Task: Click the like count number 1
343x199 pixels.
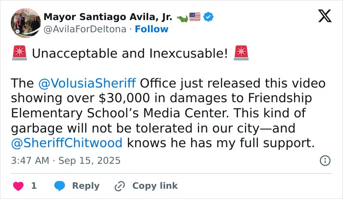Action: (34, 186)
